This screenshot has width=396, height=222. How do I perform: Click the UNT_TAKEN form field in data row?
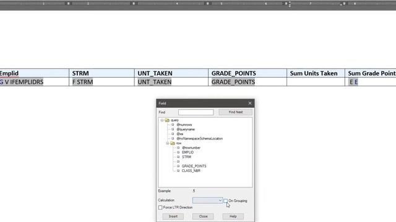[154, 82]
